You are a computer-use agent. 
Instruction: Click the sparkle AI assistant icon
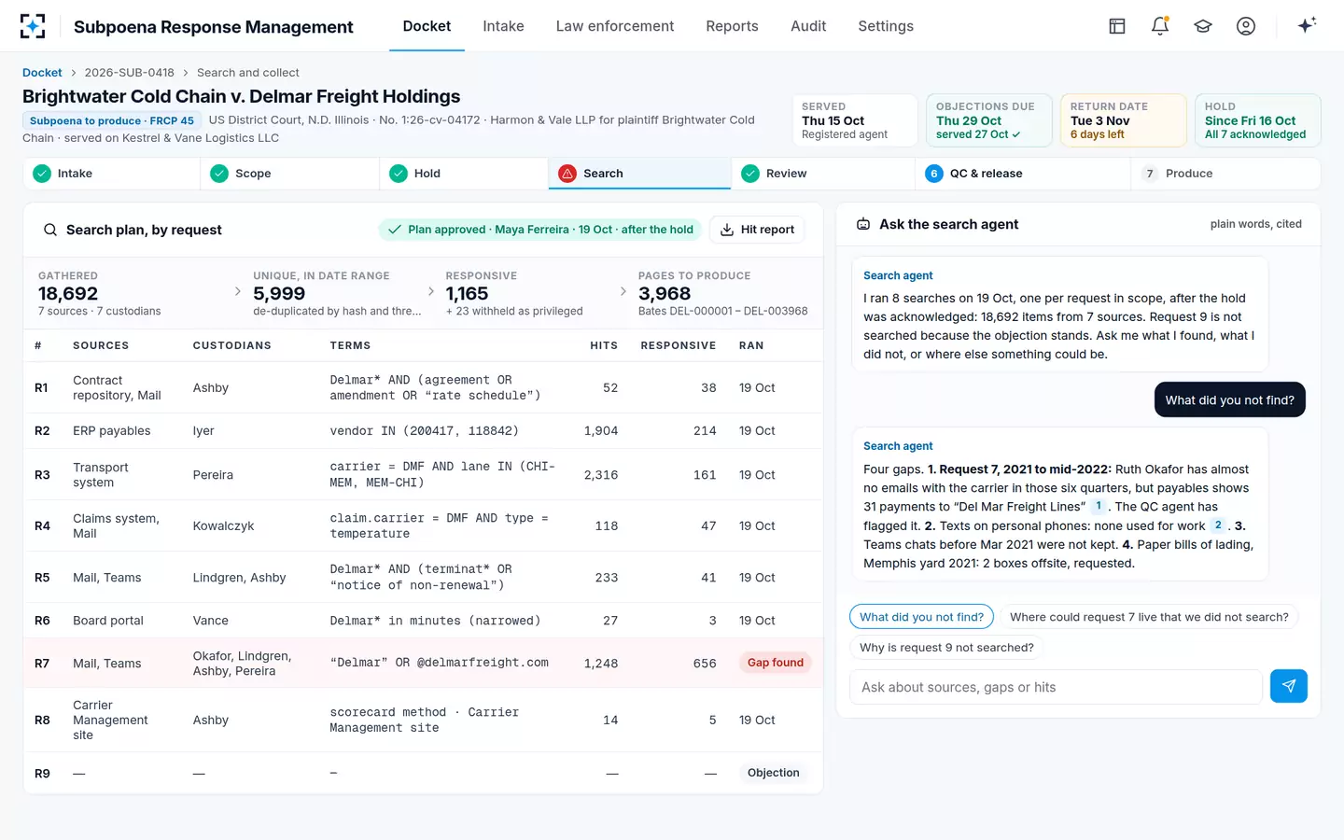pyautogui.click(x=1307, y=25)
